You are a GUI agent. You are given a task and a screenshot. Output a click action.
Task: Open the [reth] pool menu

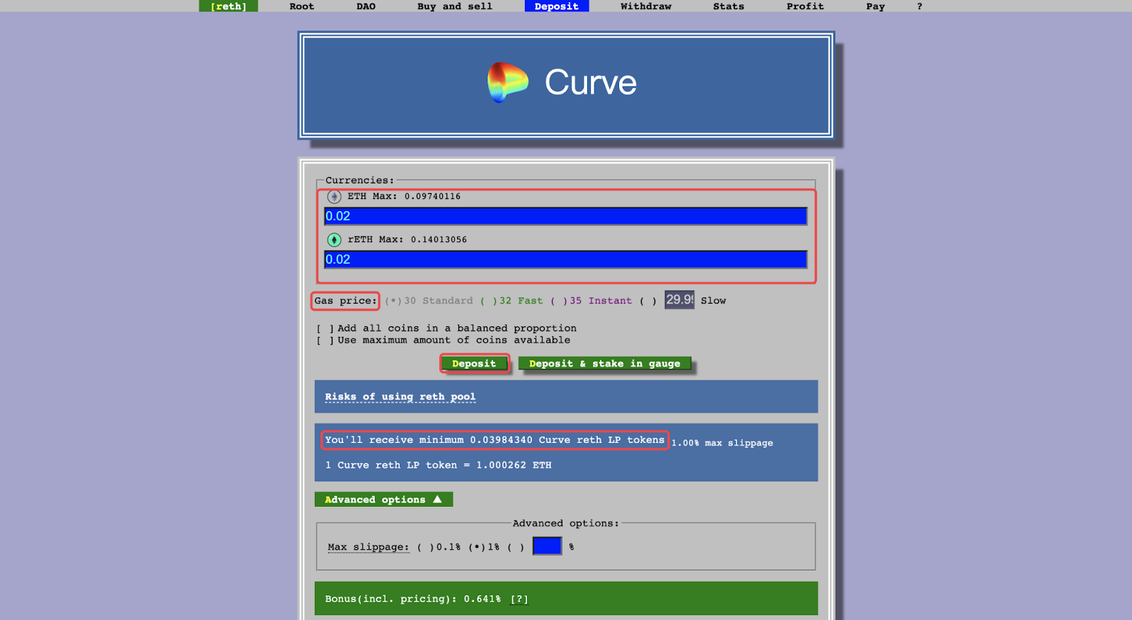pyautogui.click(x=229, y=6)
